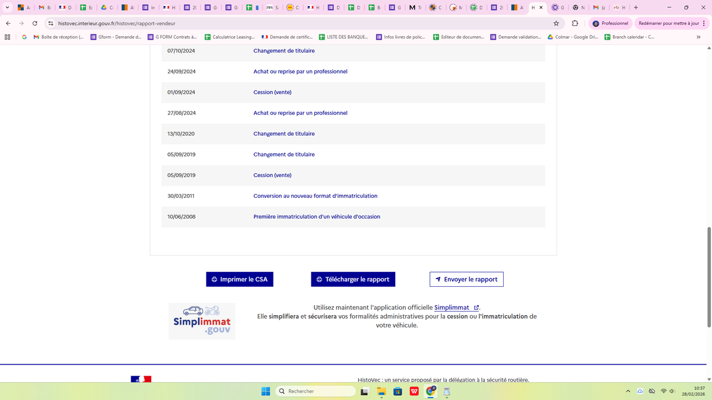This screenshot has height=400, width=712.
Task: Click the Simplimmat.gouv logo image
Action: (202, 321)
